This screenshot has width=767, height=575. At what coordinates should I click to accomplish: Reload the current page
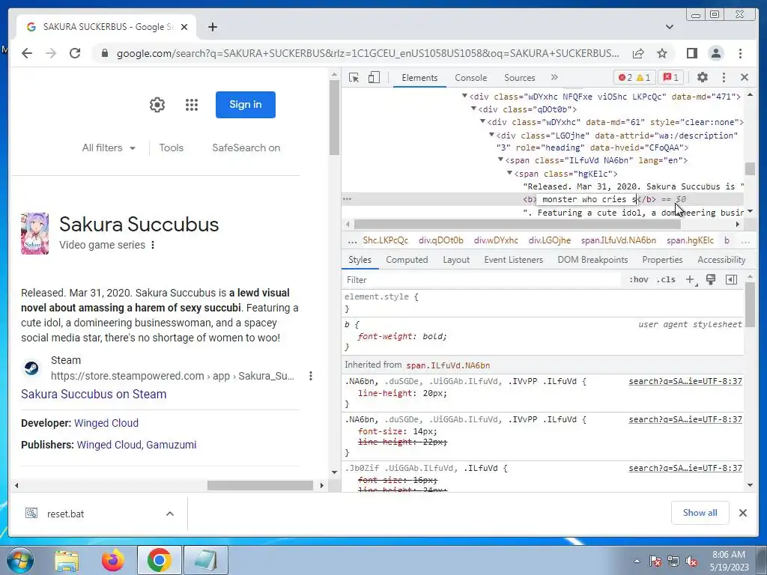pyautogui.click(x=75, y=53)
